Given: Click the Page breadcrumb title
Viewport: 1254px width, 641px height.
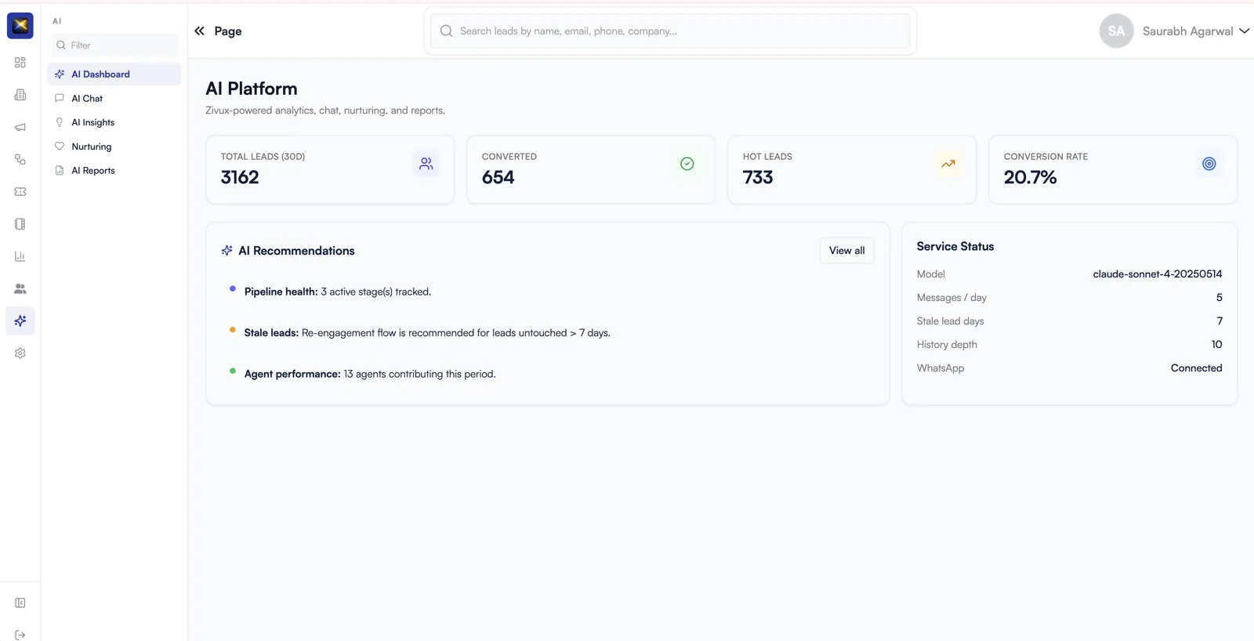Looking at the screenshot, I should click(228, 31).
